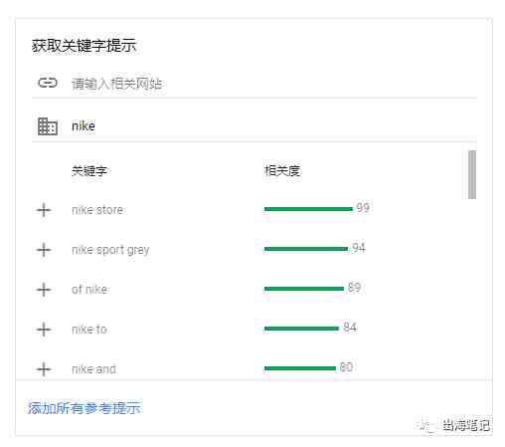The height and width of the screenshot is (447, 505).
Task: Click '添加所有参考提示' link
Action: (x=84, y=408)
